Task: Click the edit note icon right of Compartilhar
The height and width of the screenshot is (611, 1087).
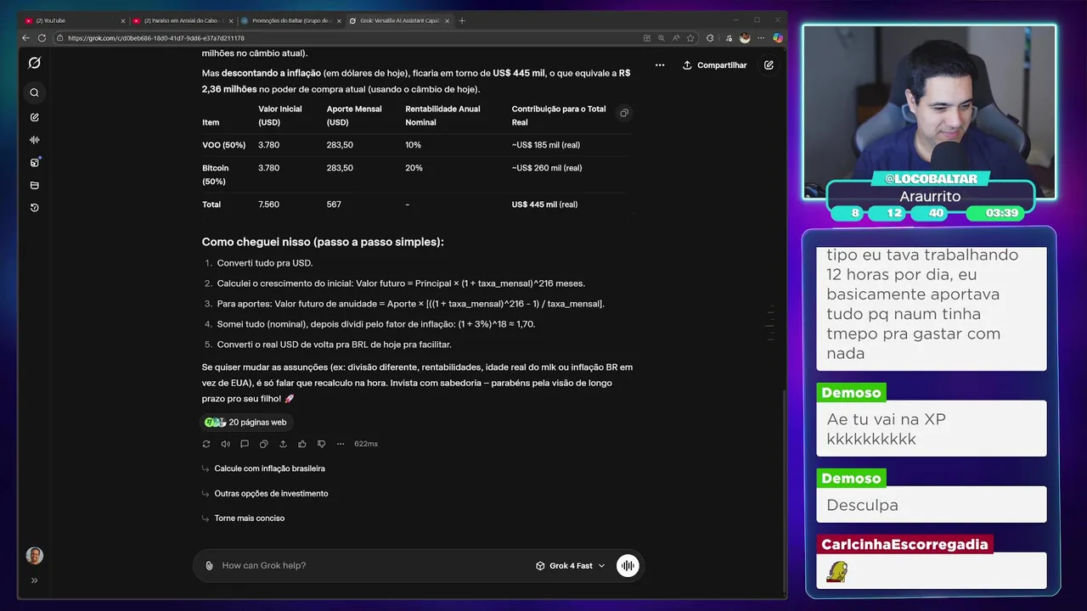Action: (x=769, y=64)
